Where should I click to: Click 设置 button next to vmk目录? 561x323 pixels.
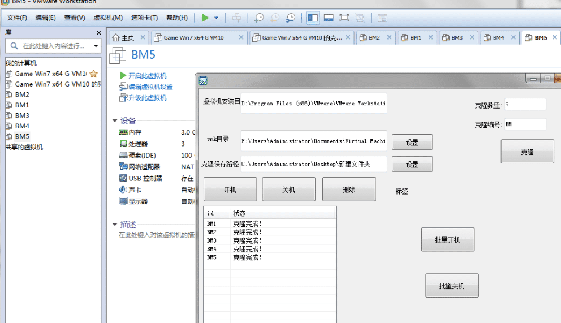pyautogui.click(x=412, y=143)
